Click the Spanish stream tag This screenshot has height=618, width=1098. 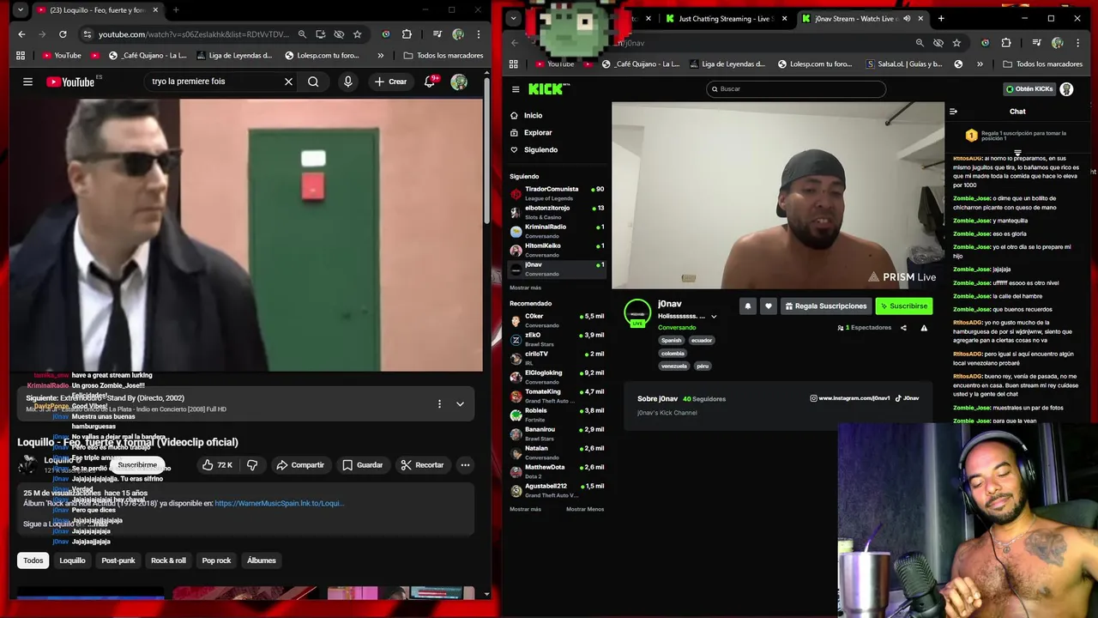coord(671,340)
